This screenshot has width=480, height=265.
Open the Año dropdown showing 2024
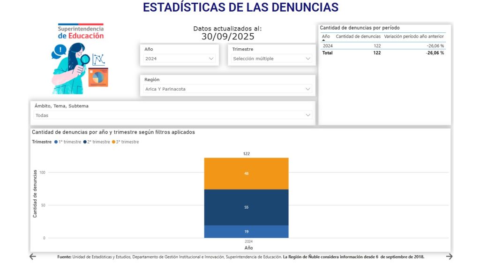click(179, 59)
